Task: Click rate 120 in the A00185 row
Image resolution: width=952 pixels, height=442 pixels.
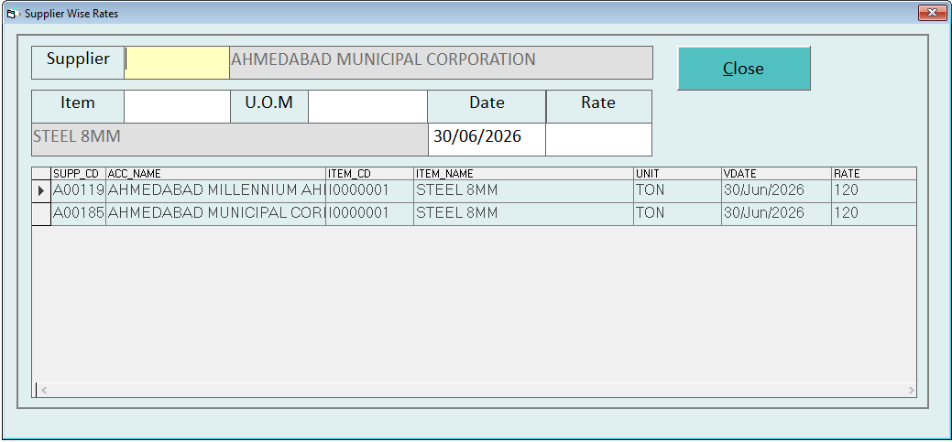Action: click(874, 214)
